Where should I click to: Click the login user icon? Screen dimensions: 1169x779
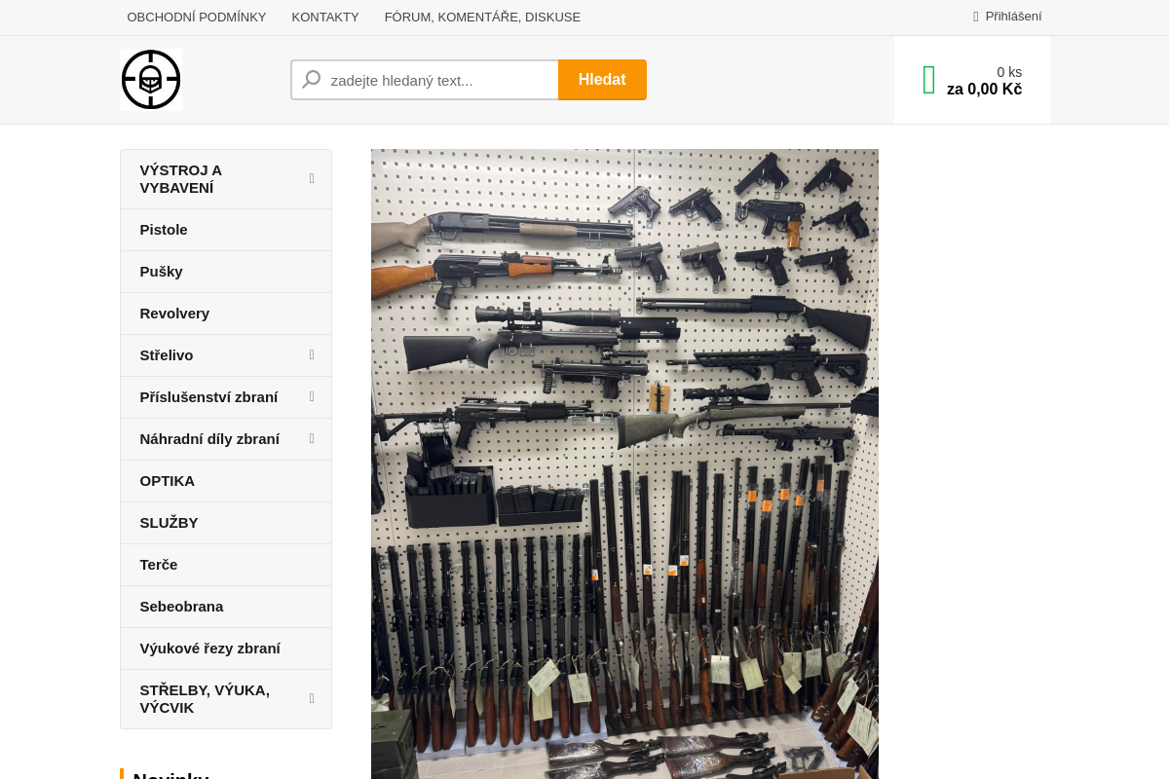tap(976, 17)
